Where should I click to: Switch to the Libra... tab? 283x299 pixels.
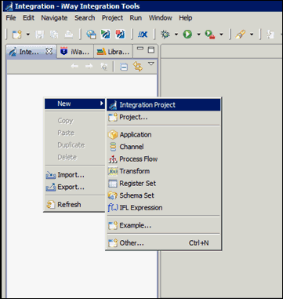pyautogui.click(x=114, y=52)
